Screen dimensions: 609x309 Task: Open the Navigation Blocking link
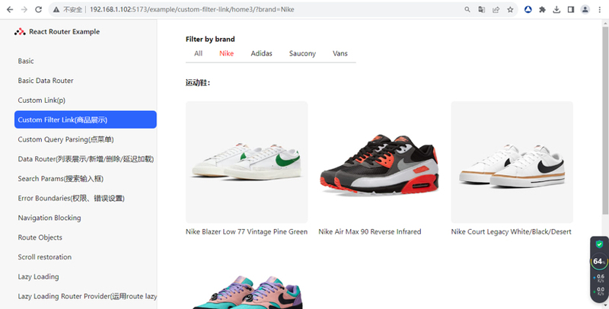[85, 218]
